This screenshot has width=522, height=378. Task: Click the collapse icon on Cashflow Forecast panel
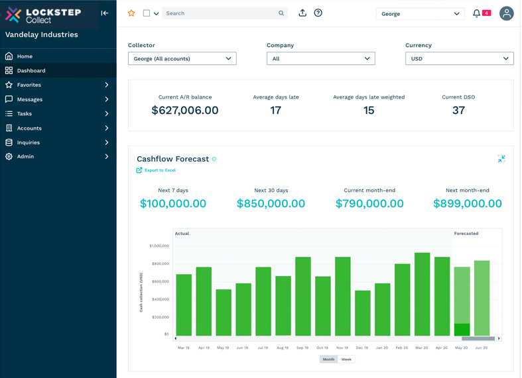point(501,159)
